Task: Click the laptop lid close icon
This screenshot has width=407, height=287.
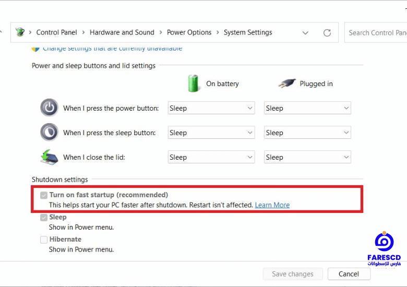Action: pos(49,157)
